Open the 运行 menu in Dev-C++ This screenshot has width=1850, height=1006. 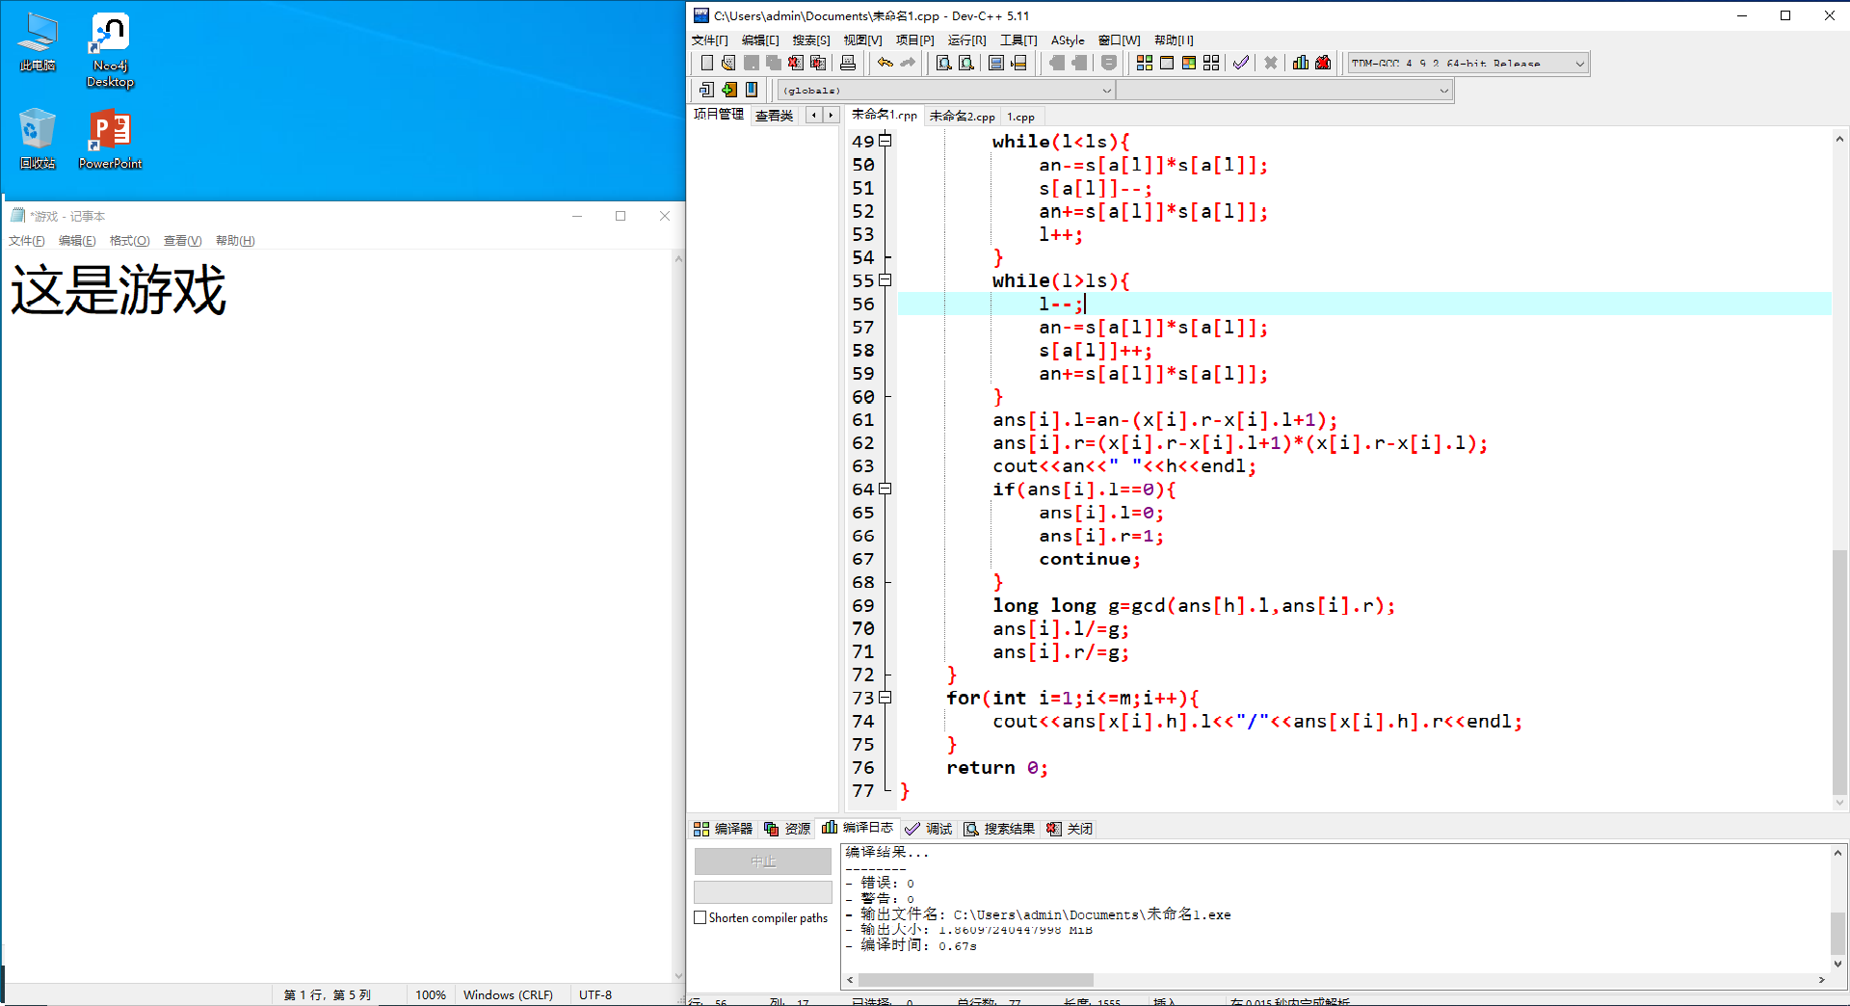pyautogui.click(x=966, y=40)
